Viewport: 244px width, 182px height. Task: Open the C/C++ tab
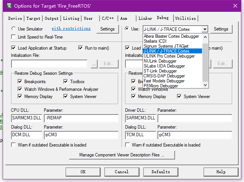tap(109, 18)
